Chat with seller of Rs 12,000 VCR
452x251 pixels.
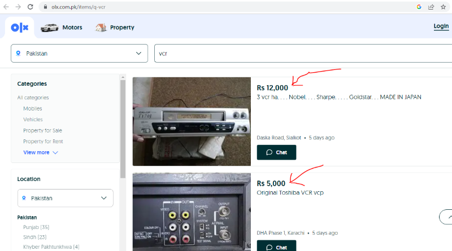[276, 152]
